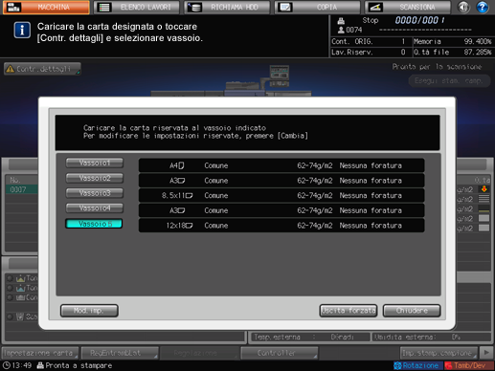Click the printer icon beside Pronta a stampare
The width and height of the screenshot is (495, 371).
tap(40, 365)
